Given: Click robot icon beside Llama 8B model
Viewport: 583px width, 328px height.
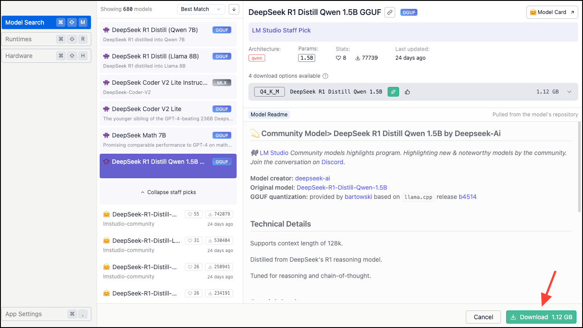Looking at the screenshot, I should pyautogui.click(x=106, y=56).
